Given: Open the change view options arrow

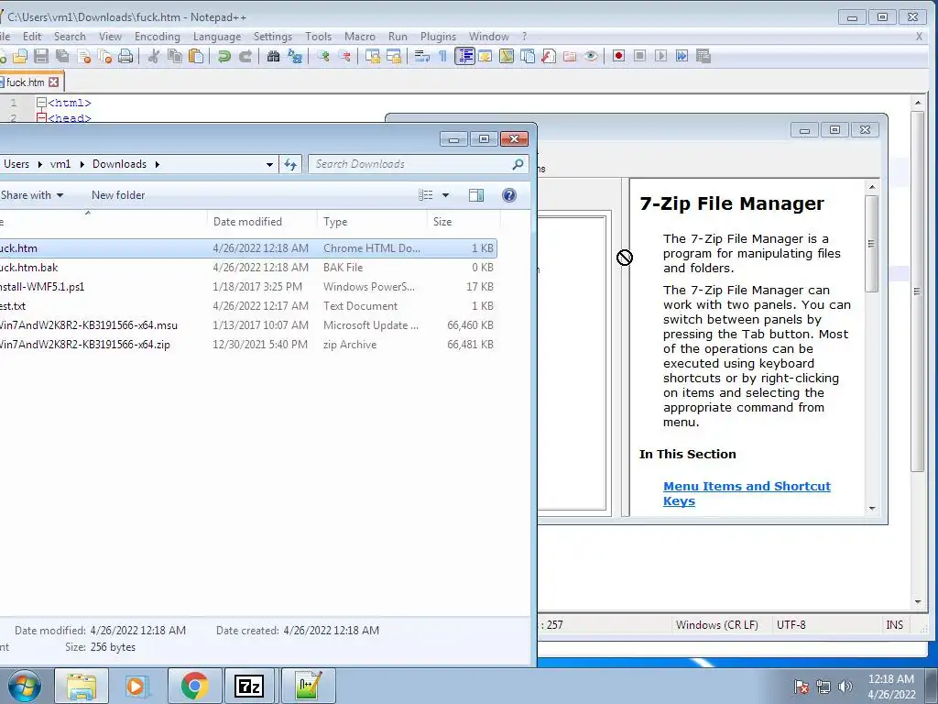Looking at the screenshot, I should (445, 195).
